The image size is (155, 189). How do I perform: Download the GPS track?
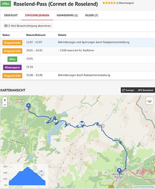146,90
